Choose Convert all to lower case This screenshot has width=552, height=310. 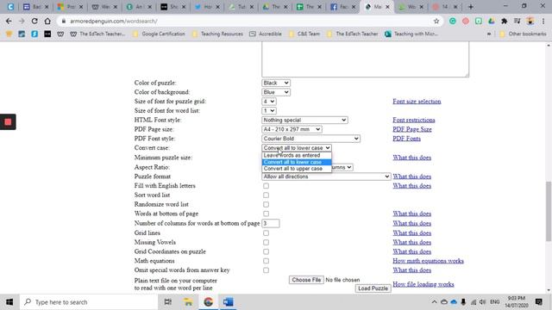(297, 162)
